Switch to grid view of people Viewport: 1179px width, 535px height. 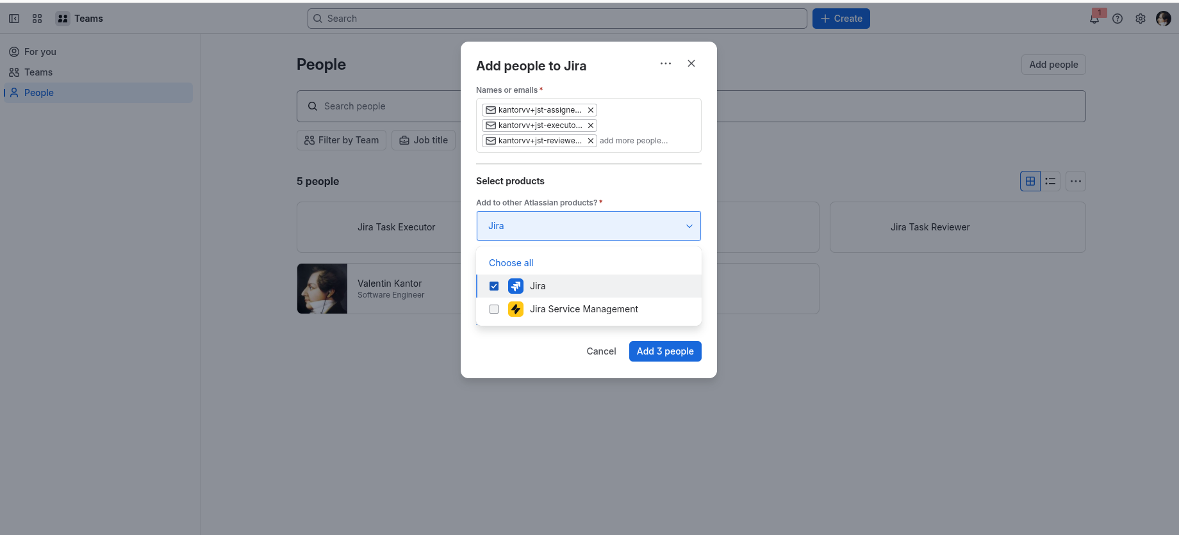pyautogui.click(x=1030, y=181)
